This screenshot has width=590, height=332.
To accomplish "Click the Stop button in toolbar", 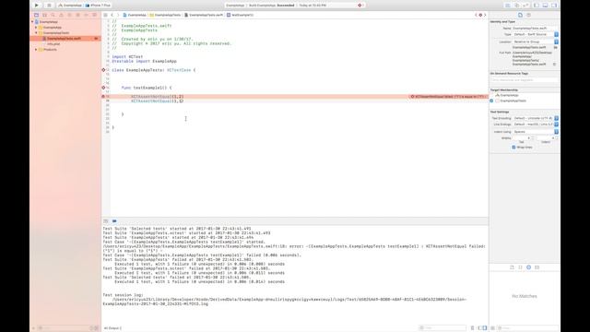I will pyautogui.click(x=49, y=6).
